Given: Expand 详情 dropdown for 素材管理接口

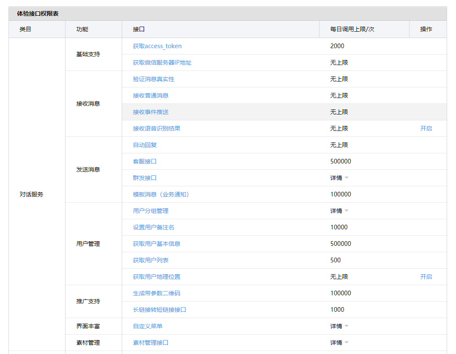Looking at the screenshot, I should (340, 343).
